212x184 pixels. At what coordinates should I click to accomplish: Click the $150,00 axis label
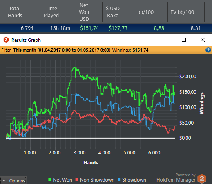pyautogui.click(x=188, y=92)
